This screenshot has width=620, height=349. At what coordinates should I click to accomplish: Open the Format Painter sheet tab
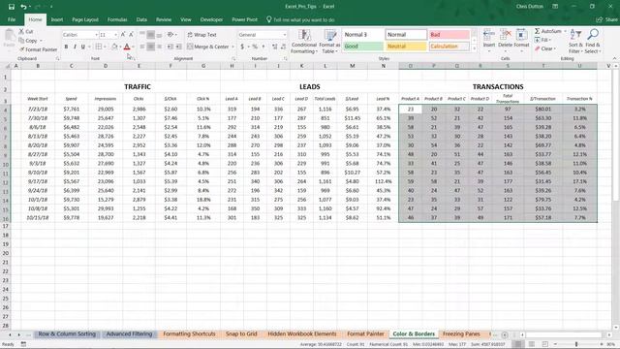coord(365,333)
